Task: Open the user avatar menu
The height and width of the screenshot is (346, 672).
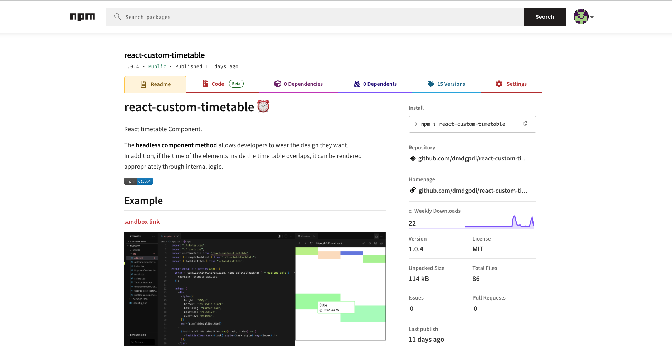Action: (583, 17)
